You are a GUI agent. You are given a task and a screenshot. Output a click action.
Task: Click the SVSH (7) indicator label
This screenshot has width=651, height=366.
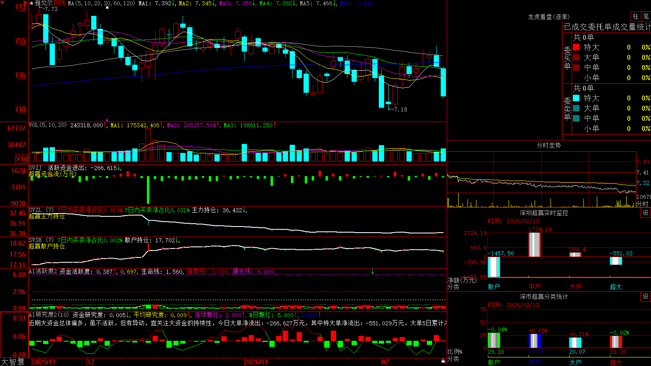click(41, 240)
